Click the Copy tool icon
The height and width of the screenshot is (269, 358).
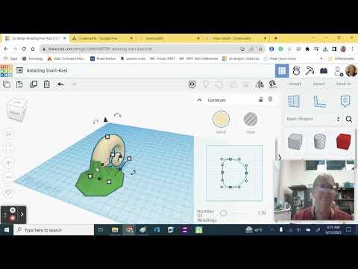(7, 84)
